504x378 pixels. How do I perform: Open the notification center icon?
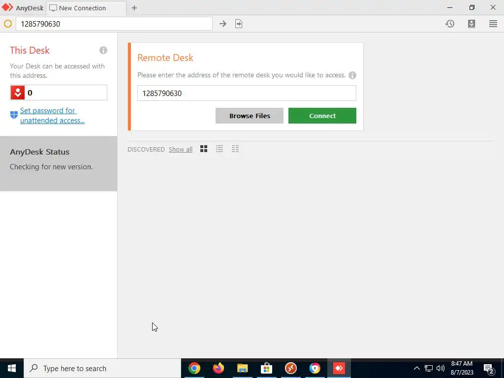pos(488,369)
